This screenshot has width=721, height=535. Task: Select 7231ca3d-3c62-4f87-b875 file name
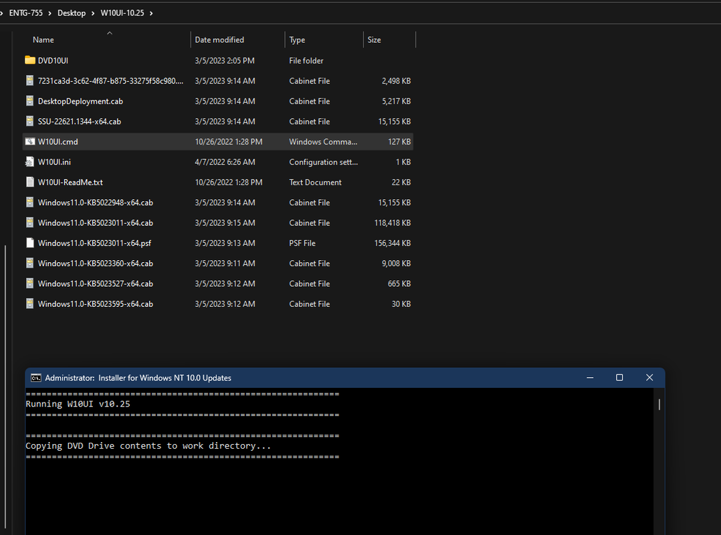110,80
